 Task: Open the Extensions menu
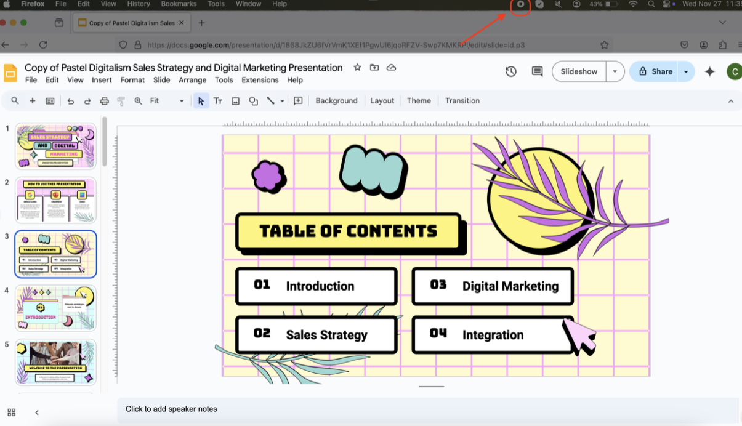coord(260,80)
